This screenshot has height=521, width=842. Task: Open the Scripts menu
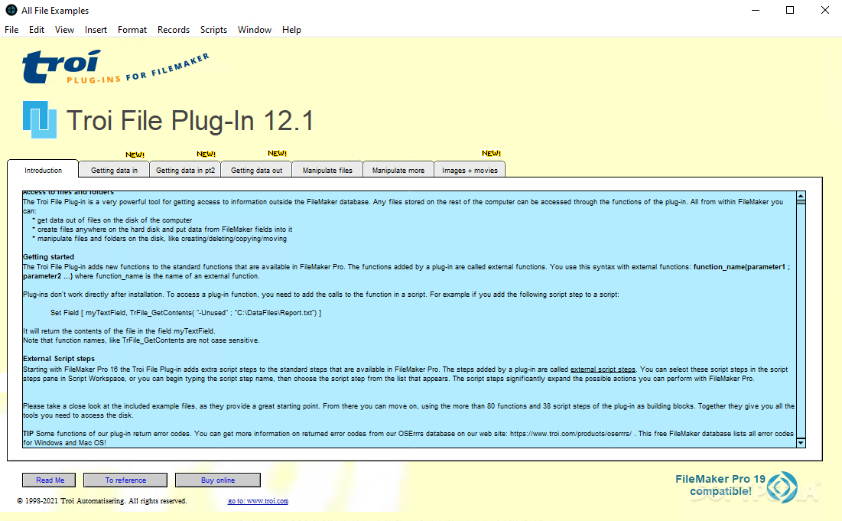pos(213,30)
